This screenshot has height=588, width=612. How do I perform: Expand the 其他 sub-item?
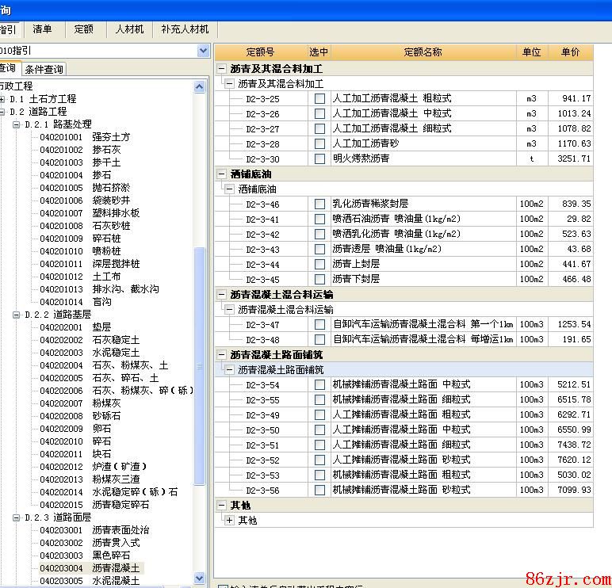pyautogui.click(x=230, y=521)
